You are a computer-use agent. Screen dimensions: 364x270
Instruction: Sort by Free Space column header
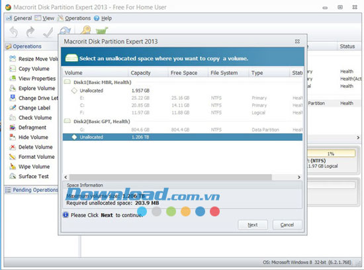[x=188, y=73]
